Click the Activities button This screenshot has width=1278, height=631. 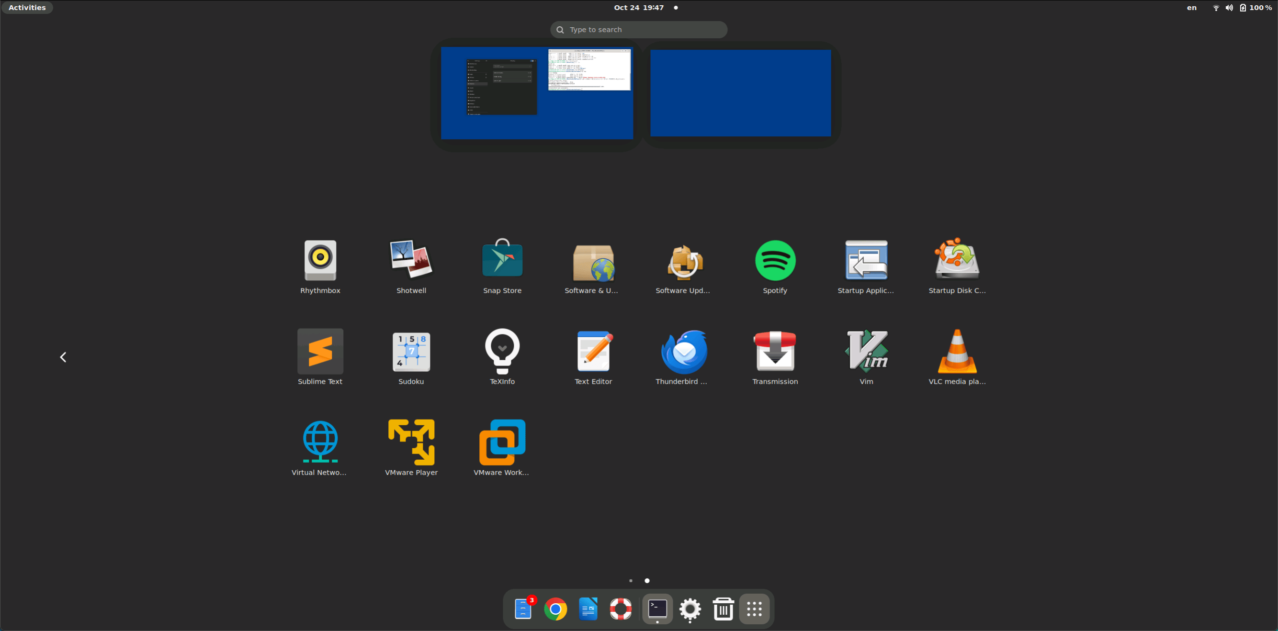27,8
